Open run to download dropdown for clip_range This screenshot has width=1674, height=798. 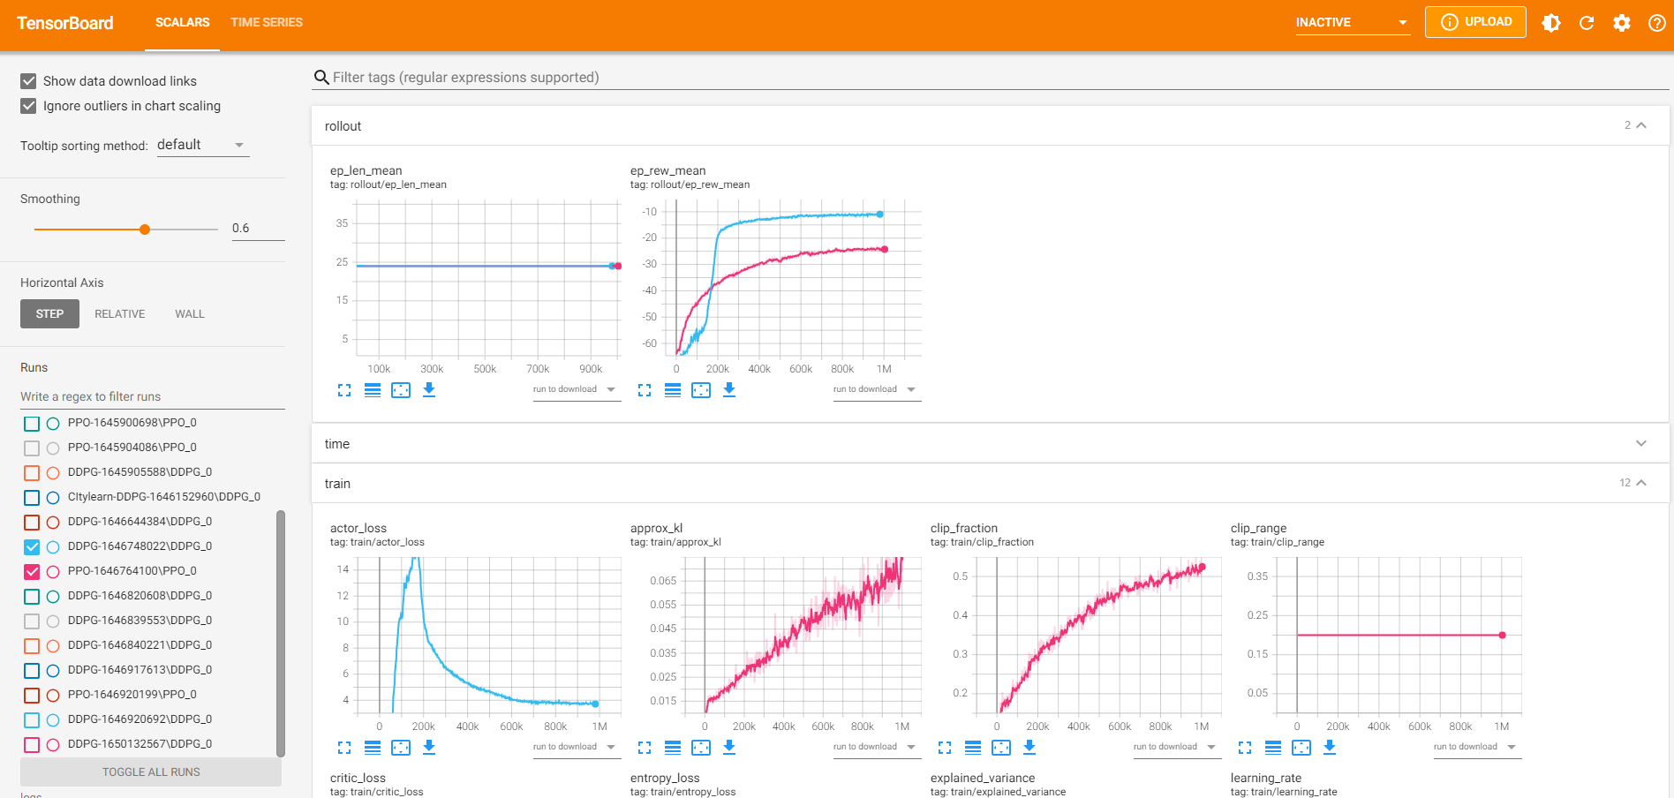point(1476,747)
